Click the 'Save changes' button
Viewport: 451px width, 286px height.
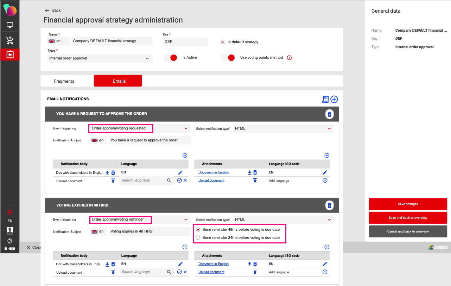click(x=408, y=204)
